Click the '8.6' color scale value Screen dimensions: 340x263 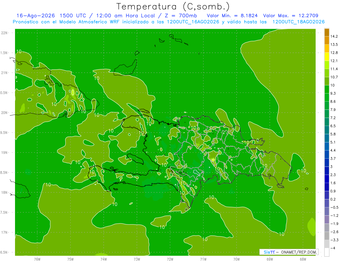pyautogui.click(x=333, y=101)
